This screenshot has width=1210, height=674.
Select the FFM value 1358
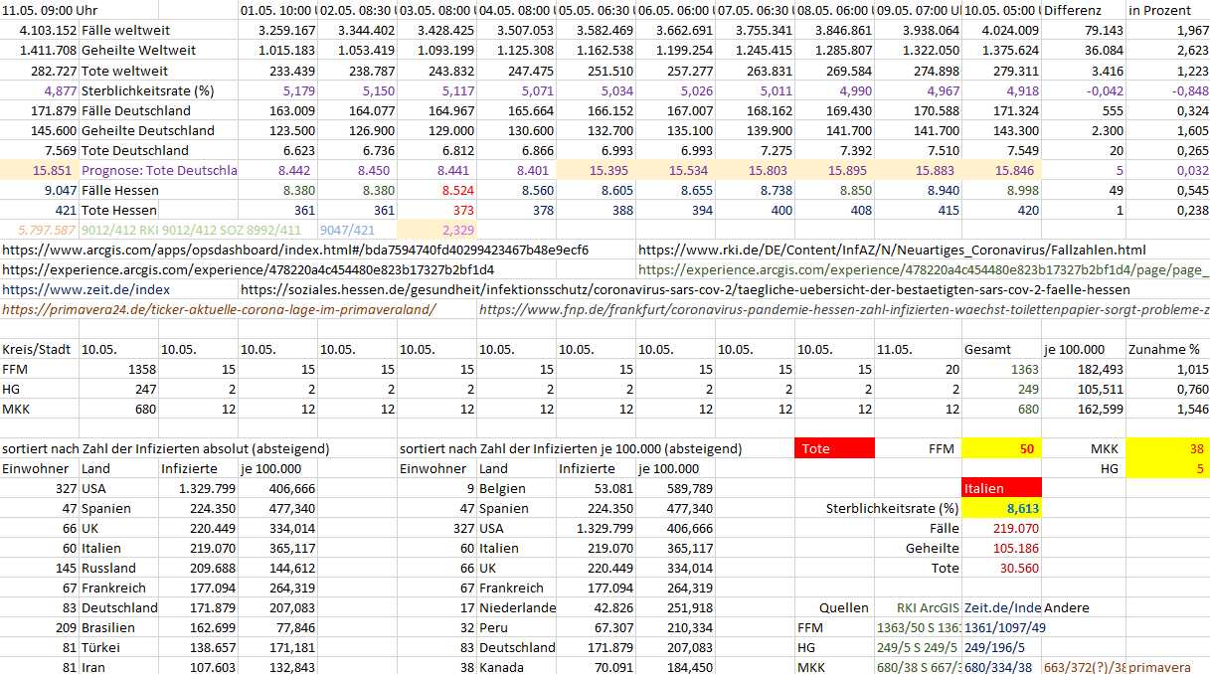[140, 369]
